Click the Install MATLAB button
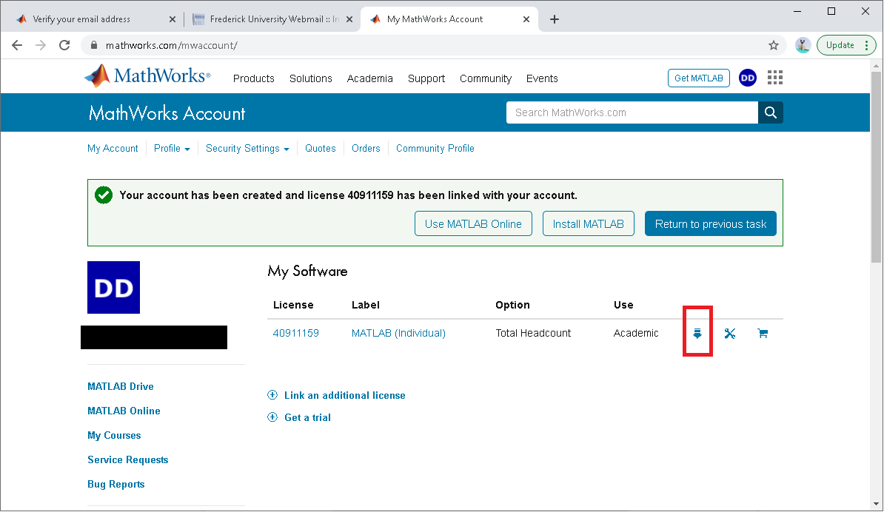 click(x=588, y=224)
